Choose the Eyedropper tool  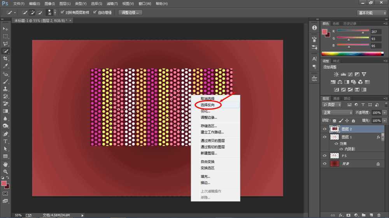pos(5,66)
